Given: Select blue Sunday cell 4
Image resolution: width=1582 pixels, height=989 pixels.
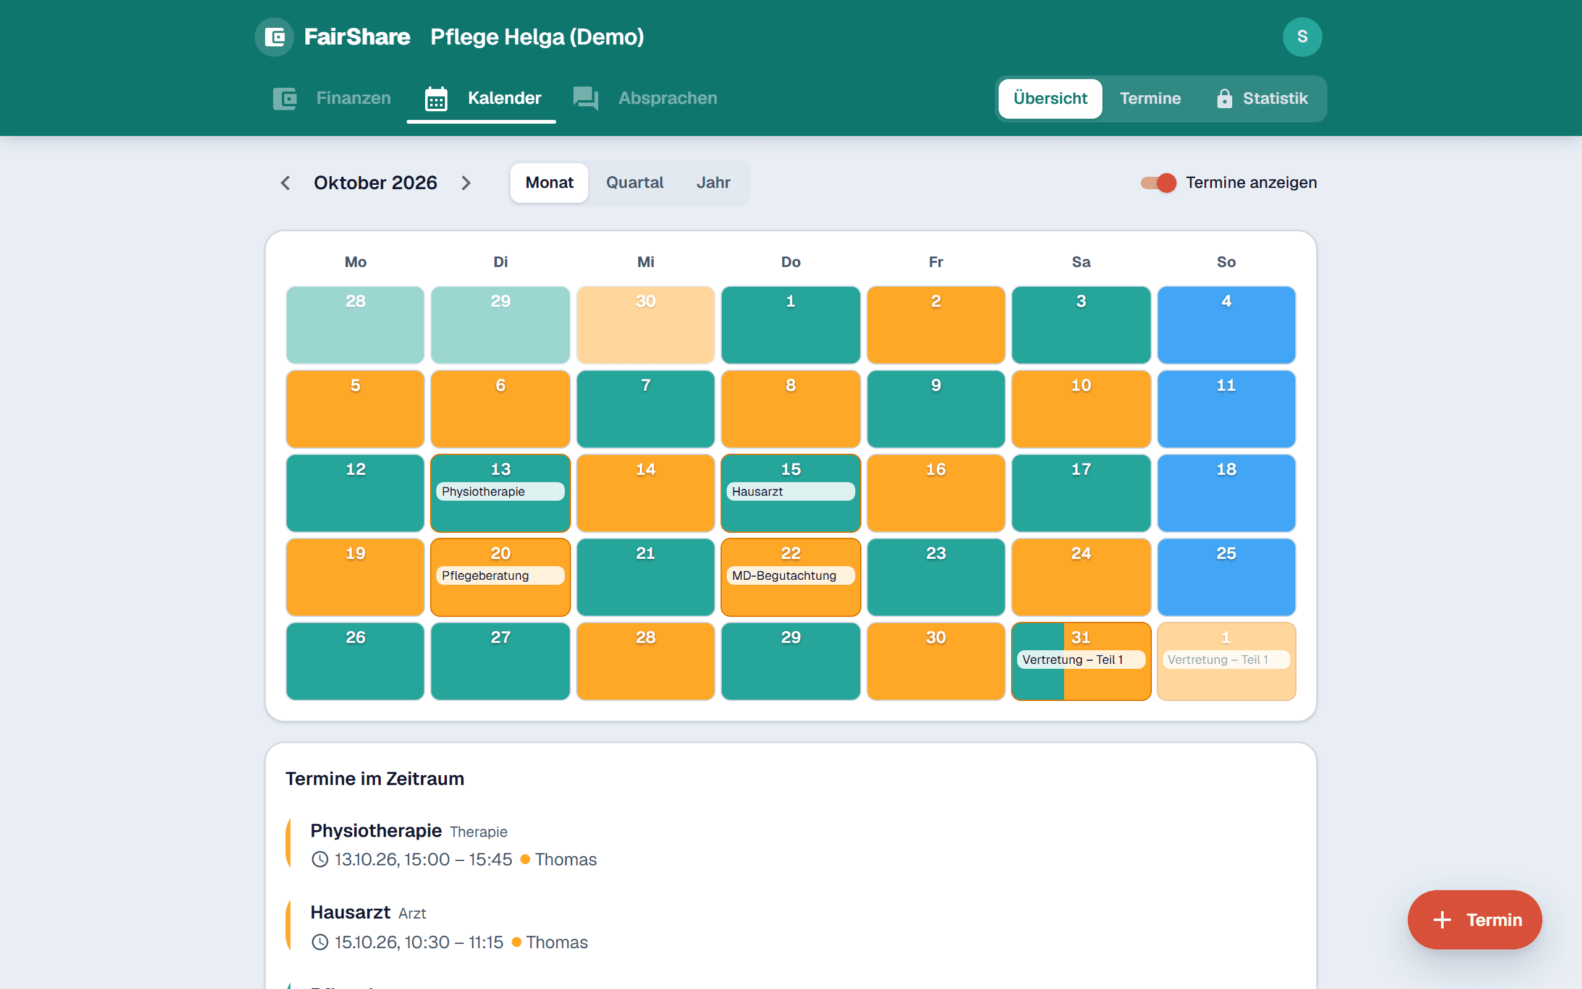Looking at the screenshot, I should (x=1225, y=325).
